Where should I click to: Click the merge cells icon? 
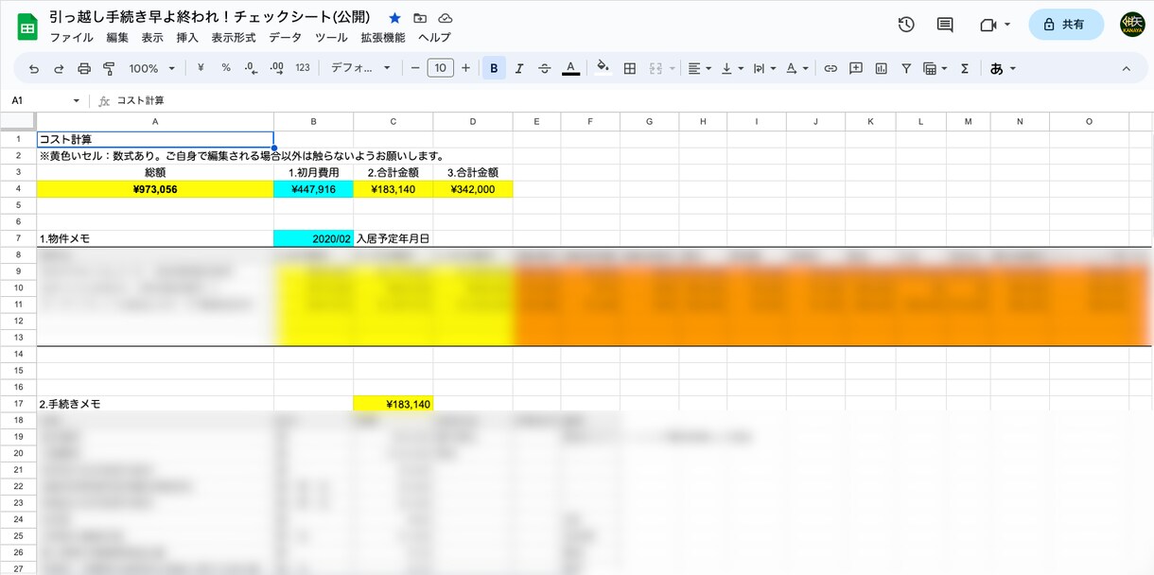pyautogui.click(x=656, y=68)
